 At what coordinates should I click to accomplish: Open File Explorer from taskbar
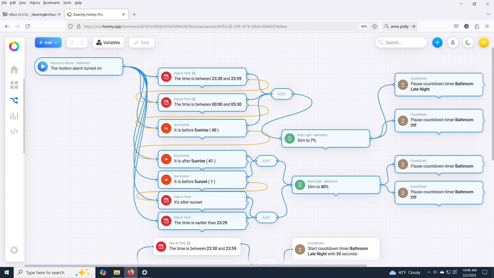point(117,272)
